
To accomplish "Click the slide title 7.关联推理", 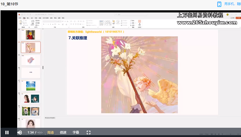I will point(78,38).
